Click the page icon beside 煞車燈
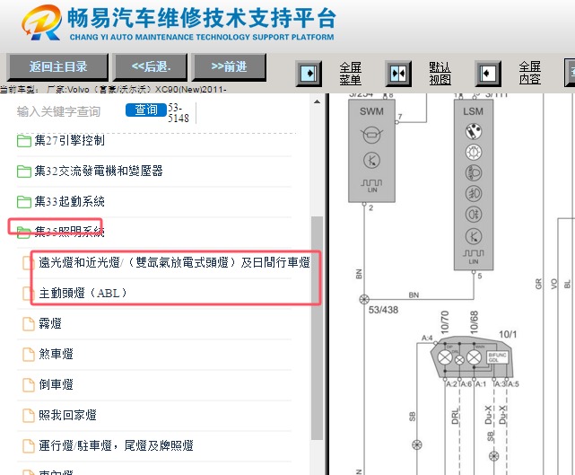The height and width of the screenshot is (475, 575). click(28, 355)
